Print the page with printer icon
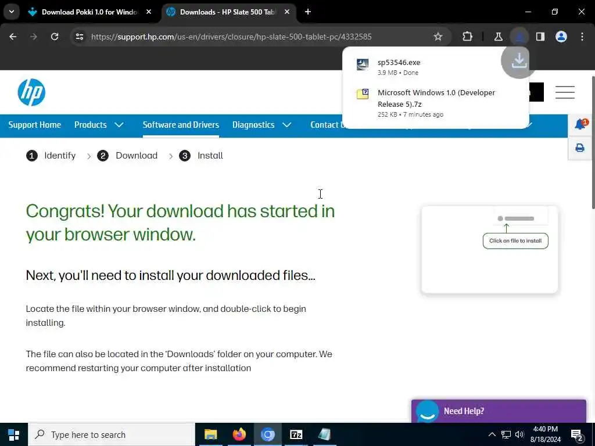This screenshot has height=446, width=595. [x=580, y=148]
